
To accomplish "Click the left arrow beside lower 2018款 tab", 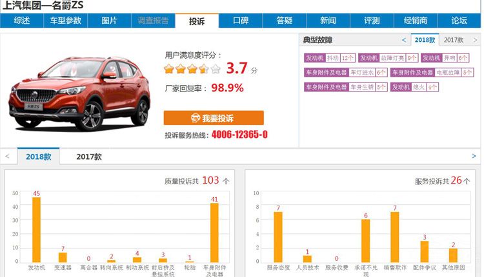I will (x=7, y=157).
